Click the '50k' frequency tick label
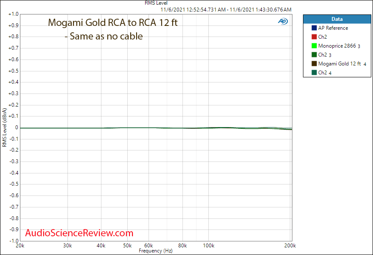Image resolution: width=373 pixels, height=255 pixels. pyautogui.click(x=127, y=246)
